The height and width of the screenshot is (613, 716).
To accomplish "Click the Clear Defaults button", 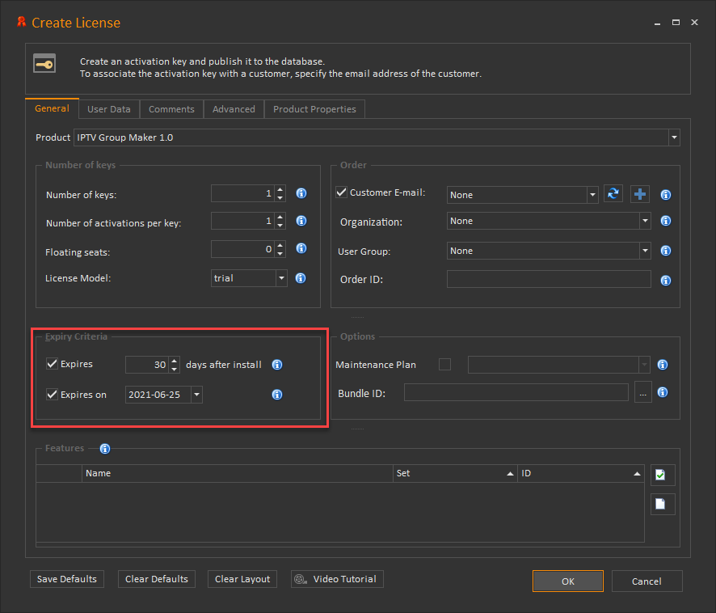I will tap(157, 579).
